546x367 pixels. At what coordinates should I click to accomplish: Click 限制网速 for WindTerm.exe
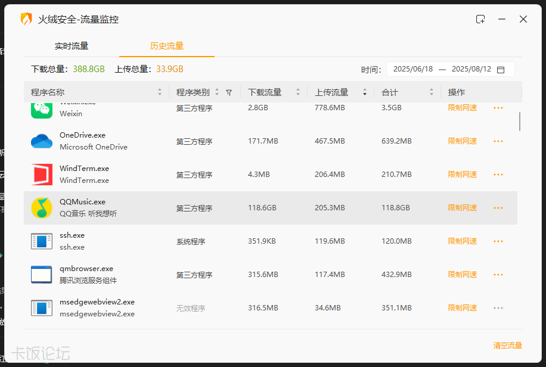point(463,175)
